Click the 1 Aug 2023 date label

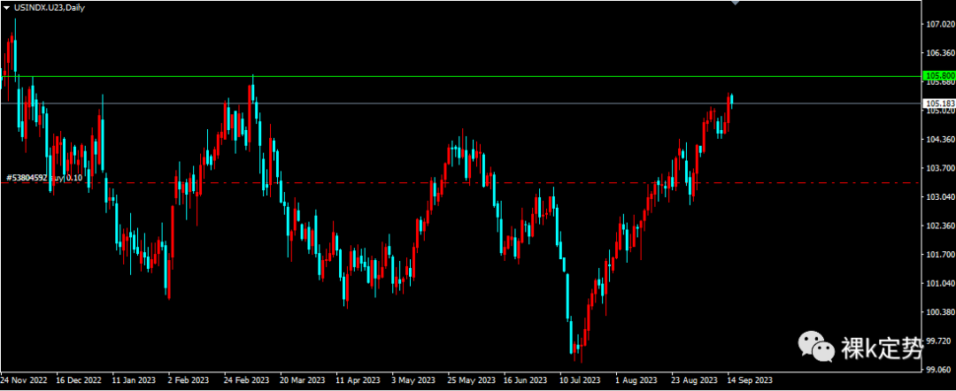(x=636, y=380)
